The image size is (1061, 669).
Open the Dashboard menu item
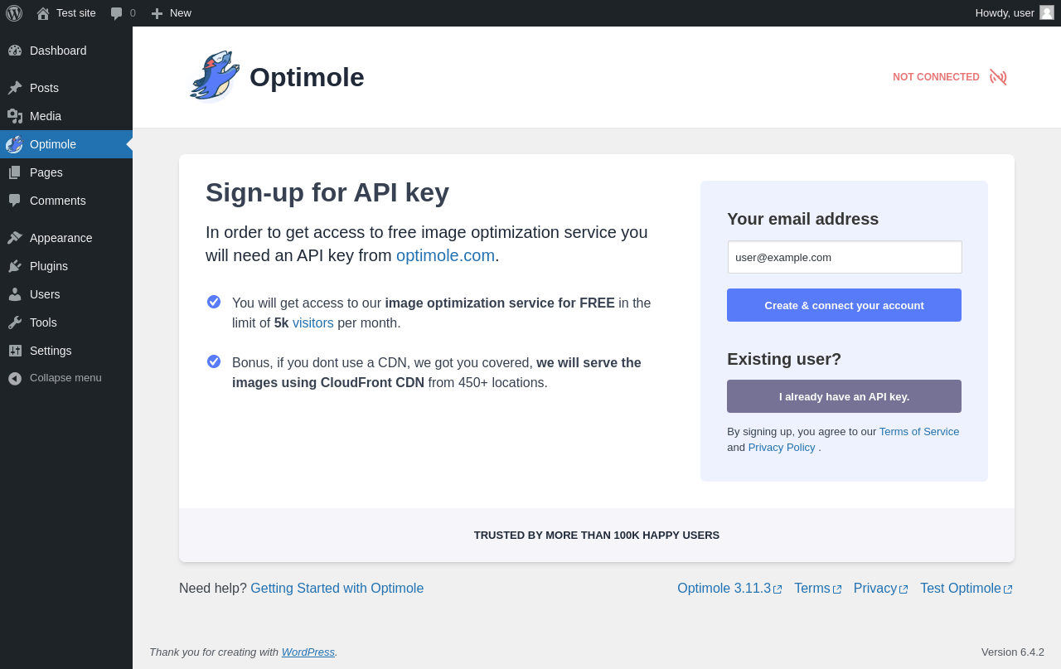[58, 51]
